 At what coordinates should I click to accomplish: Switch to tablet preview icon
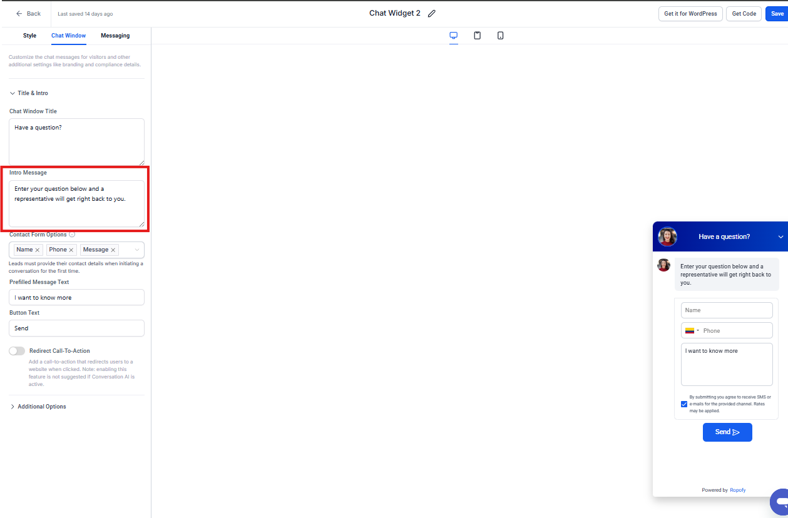pos(477,36)
